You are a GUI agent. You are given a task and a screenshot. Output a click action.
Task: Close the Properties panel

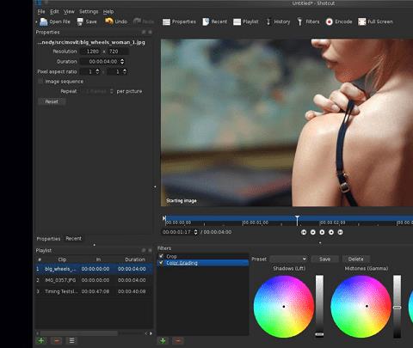point(150,32)
